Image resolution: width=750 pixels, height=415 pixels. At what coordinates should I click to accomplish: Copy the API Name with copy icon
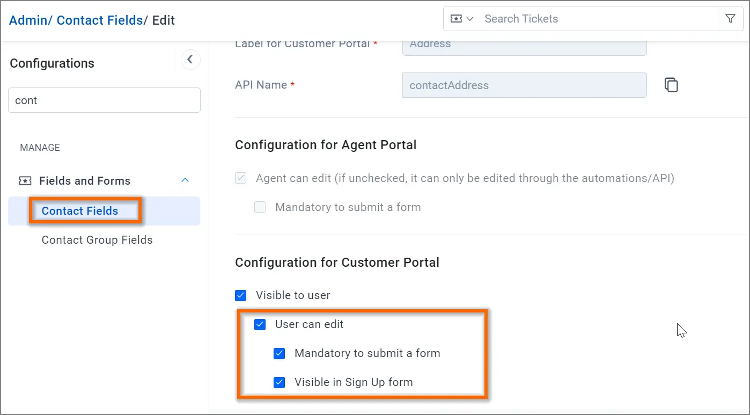(671, 85)
